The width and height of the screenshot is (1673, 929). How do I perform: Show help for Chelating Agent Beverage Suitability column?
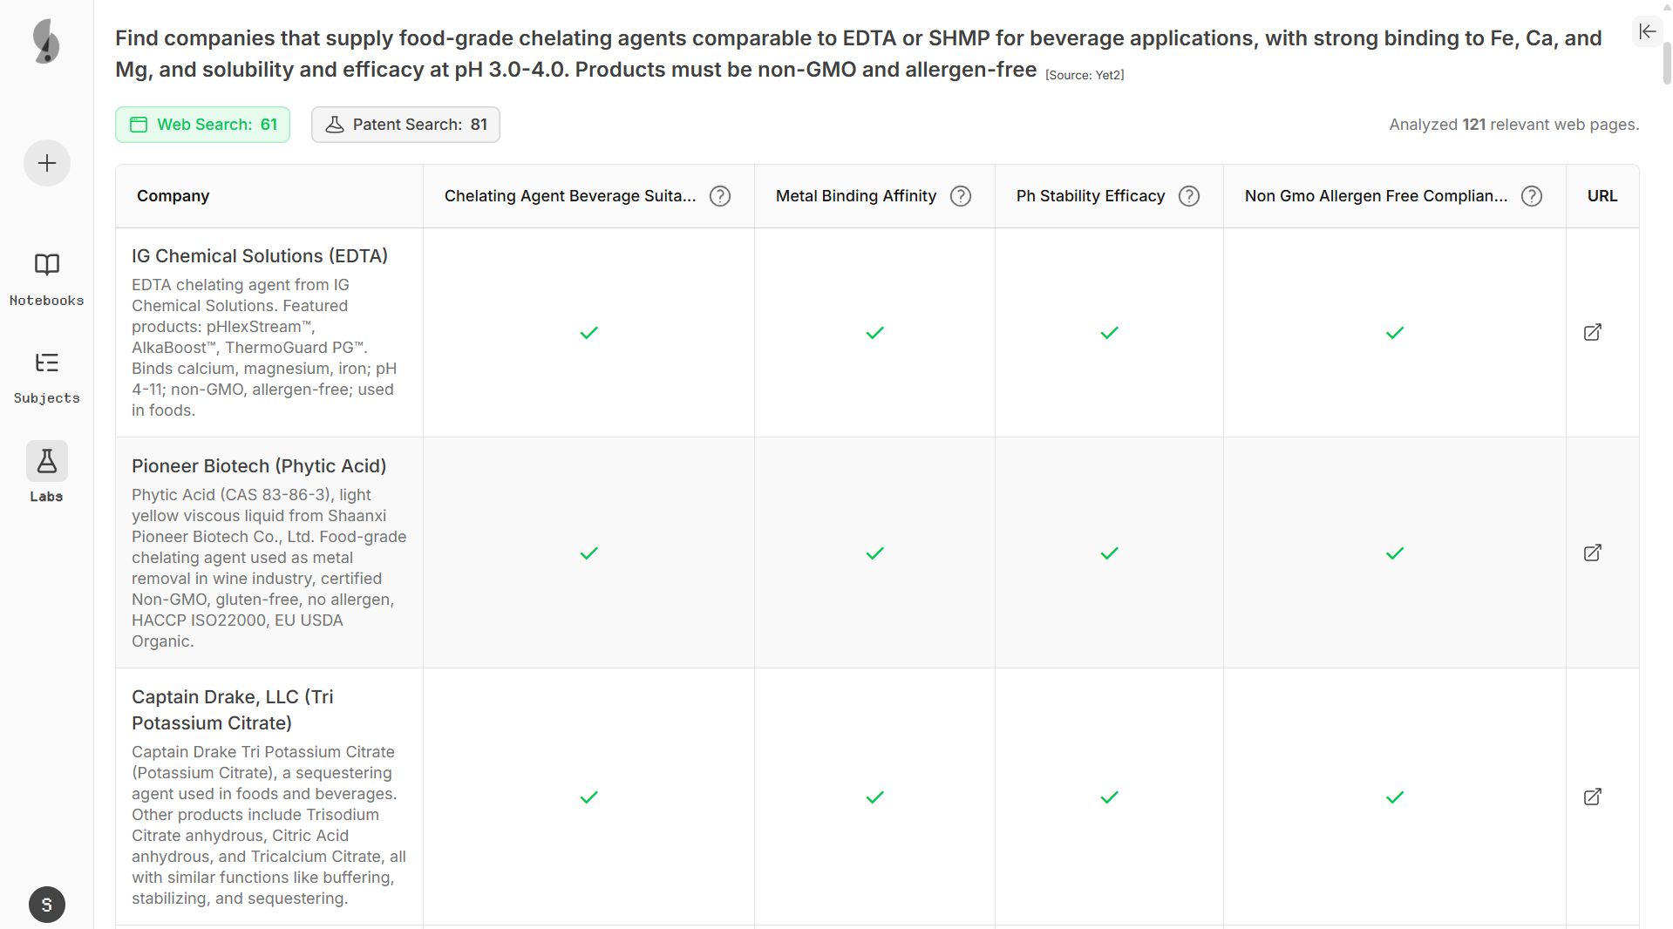point(720,196)
